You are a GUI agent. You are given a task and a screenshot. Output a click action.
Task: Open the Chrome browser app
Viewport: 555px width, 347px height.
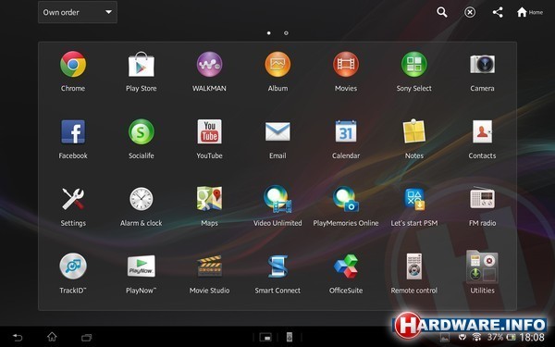(x=73, y=65)
